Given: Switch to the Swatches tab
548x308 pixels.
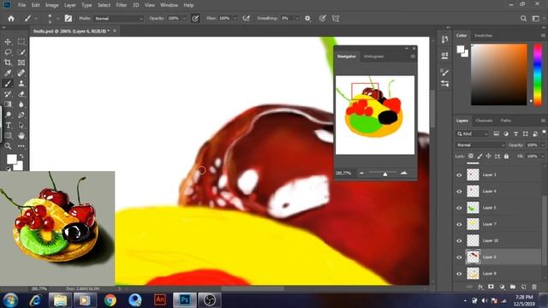Looking at the screenshot, I should [483, 36].
